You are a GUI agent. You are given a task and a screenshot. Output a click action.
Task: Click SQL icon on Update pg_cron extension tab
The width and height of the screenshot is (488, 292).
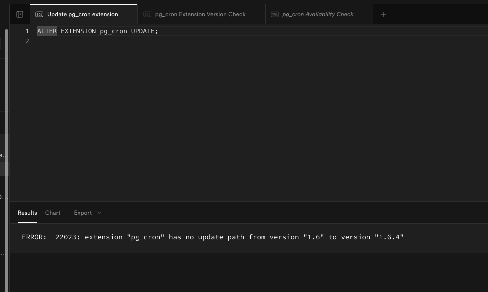tap(39, 14)
